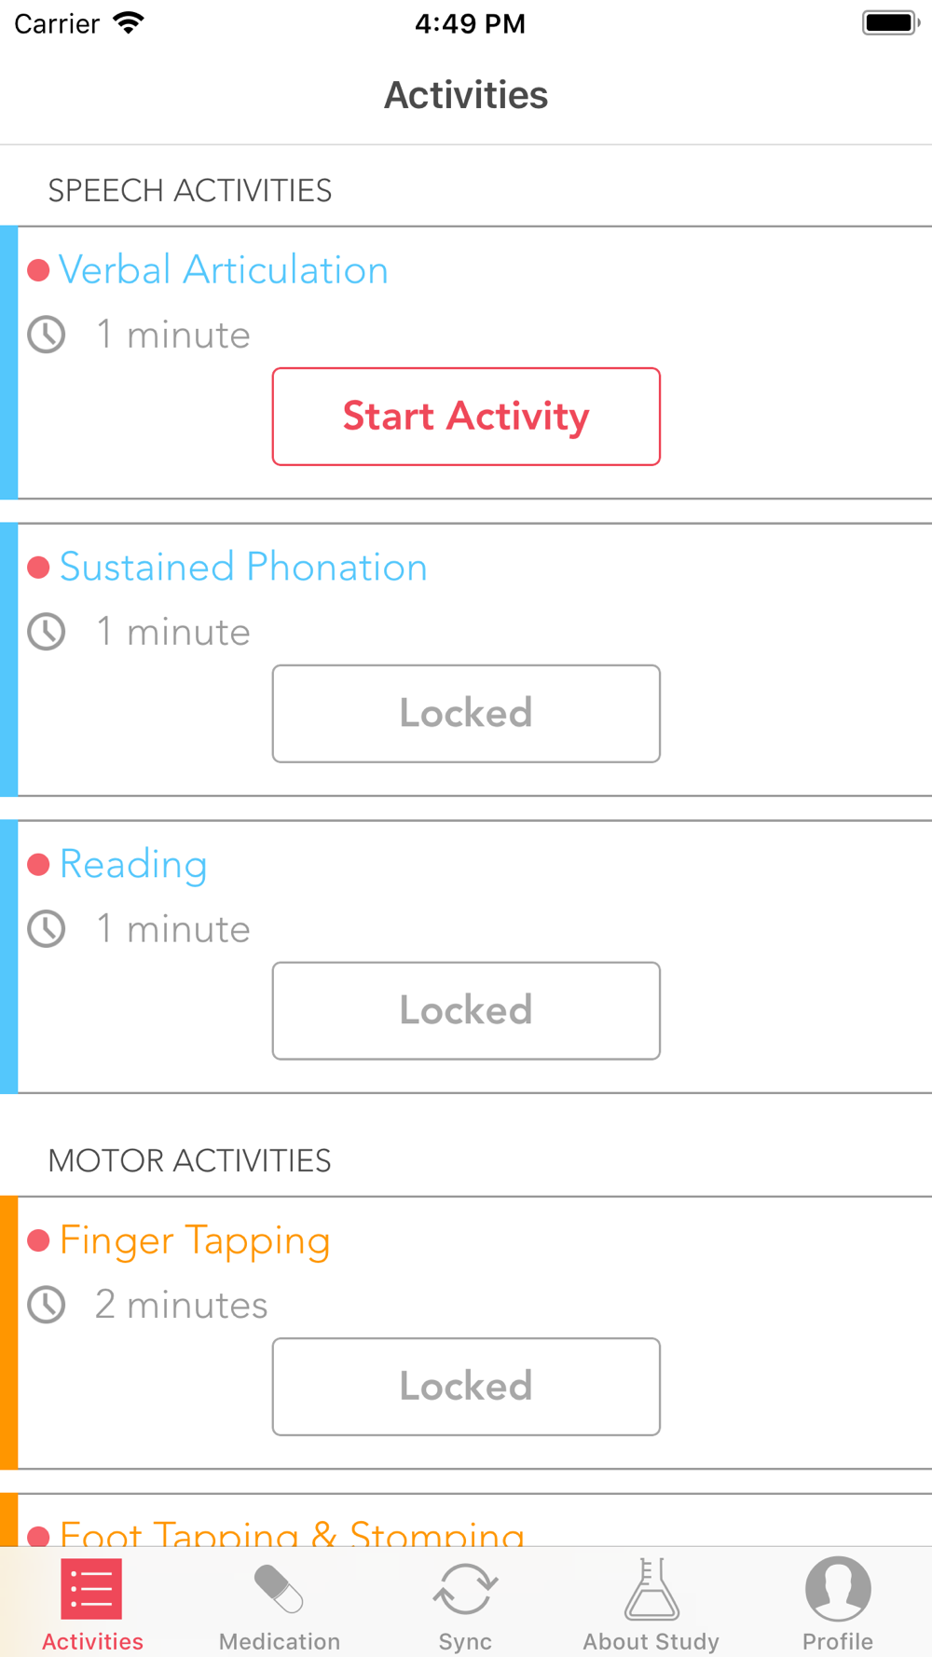This screenshot has height=1657, width=932.
Task: Open Foot Tapping & Stomping activity
Action: coord(292,1533)
